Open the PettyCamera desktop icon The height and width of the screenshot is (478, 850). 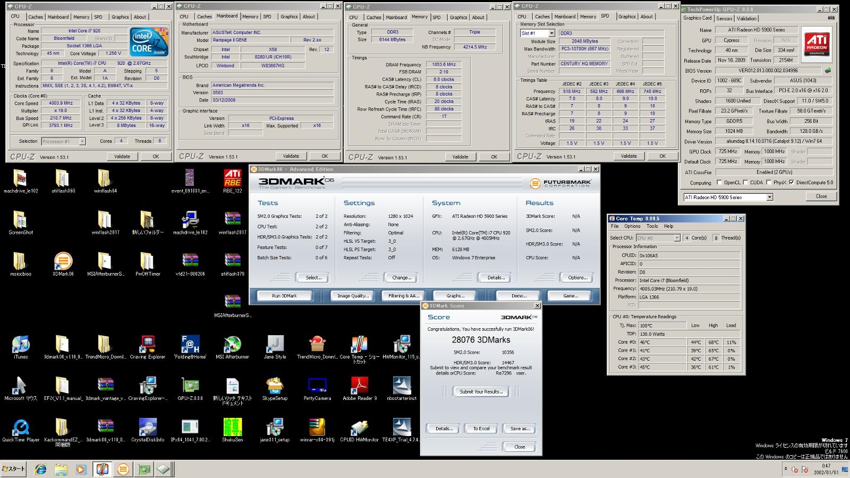pos(317,386)
